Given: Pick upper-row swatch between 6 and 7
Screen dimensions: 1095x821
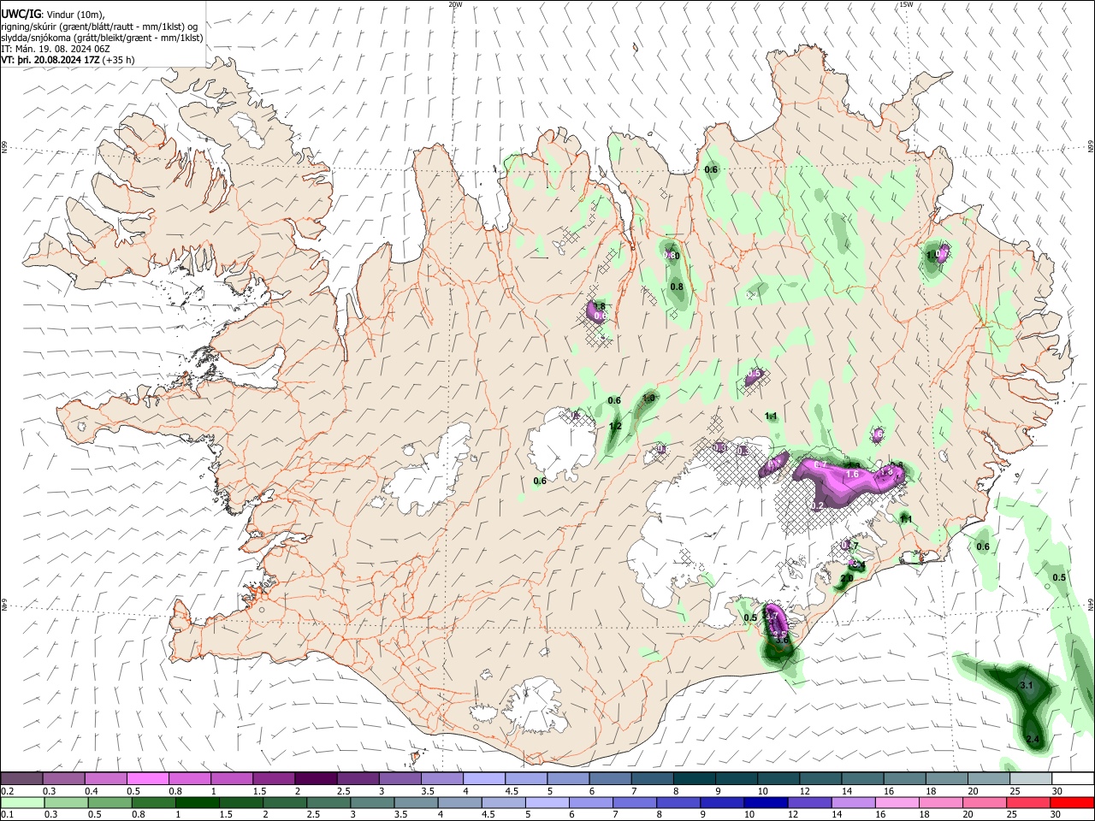Looking at the screenshot, I should point(611,778).
